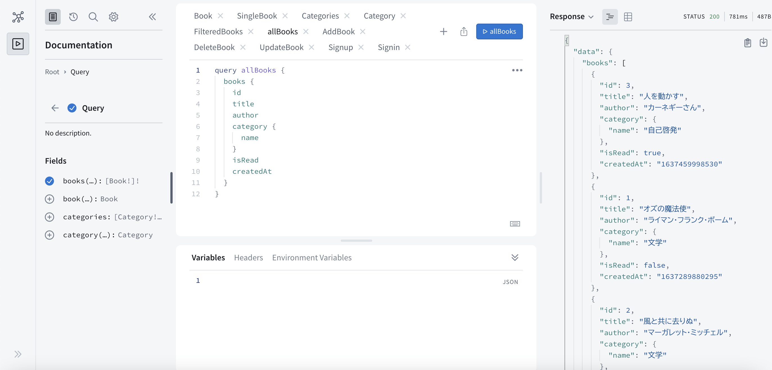Screen dimensions: 772x370
Task: Open the Category type link for category(…)
Action: [135, 235]
